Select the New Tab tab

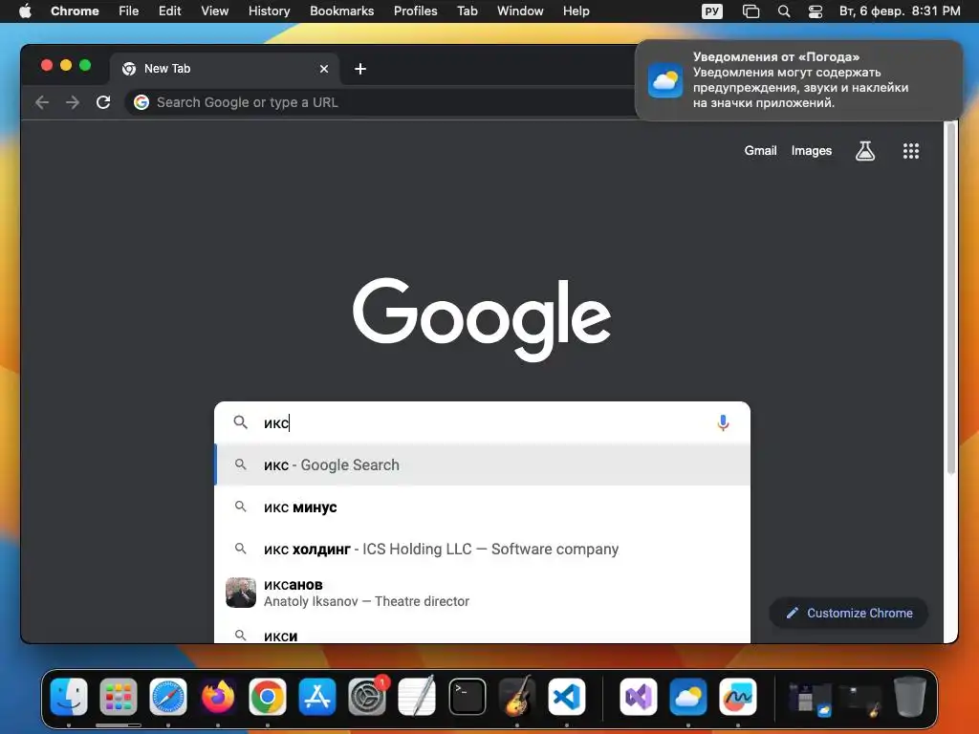click(225, 69)
